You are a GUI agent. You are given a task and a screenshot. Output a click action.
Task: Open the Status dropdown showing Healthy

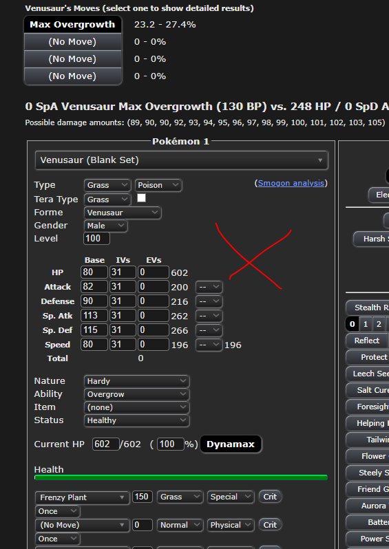(x=137, y=420)
